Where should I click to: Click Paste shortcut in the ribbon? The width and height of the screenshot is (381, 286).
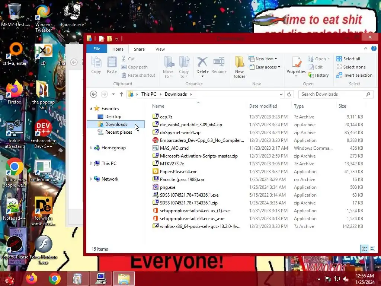[138, 75]
